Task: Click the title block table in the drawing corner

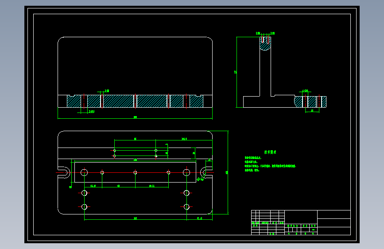Action: point(301,222)
